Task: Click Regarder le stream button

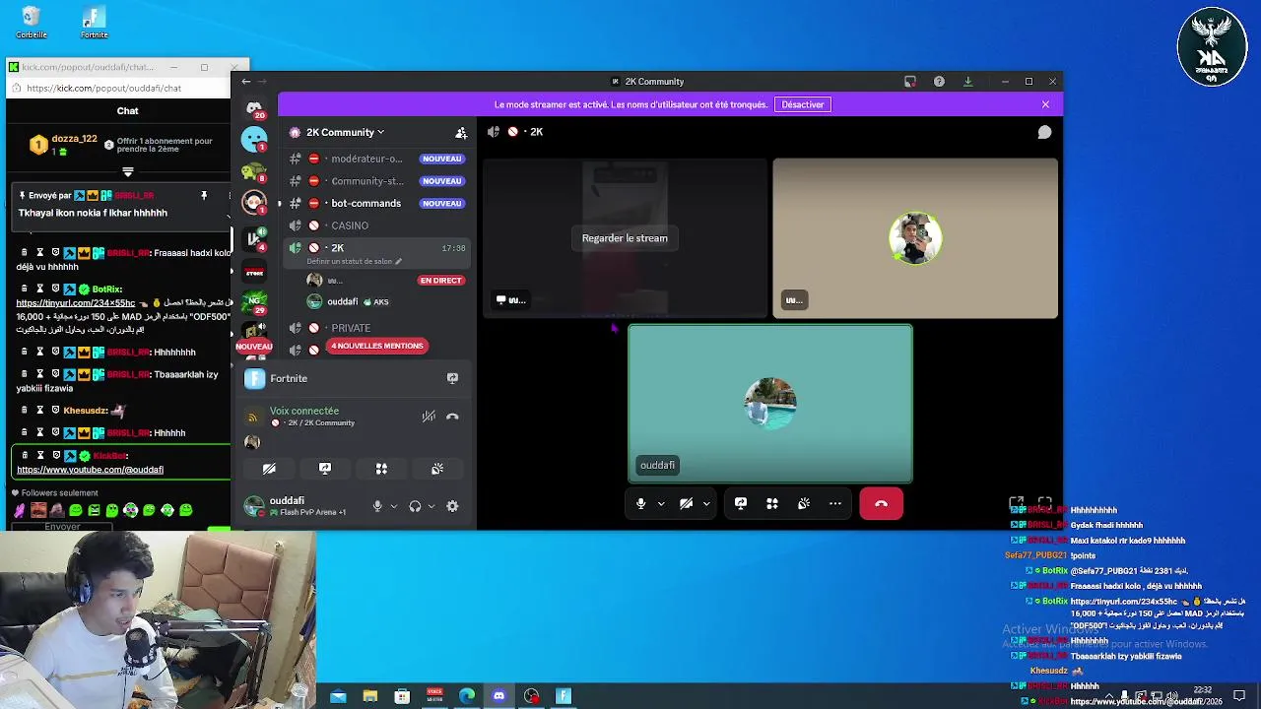Action: point(625,238)
